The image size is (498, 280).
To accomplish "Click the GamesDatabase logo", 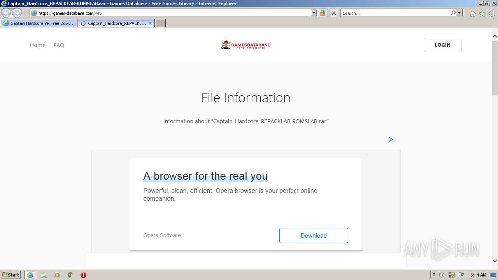I will [x=245, y=45].
